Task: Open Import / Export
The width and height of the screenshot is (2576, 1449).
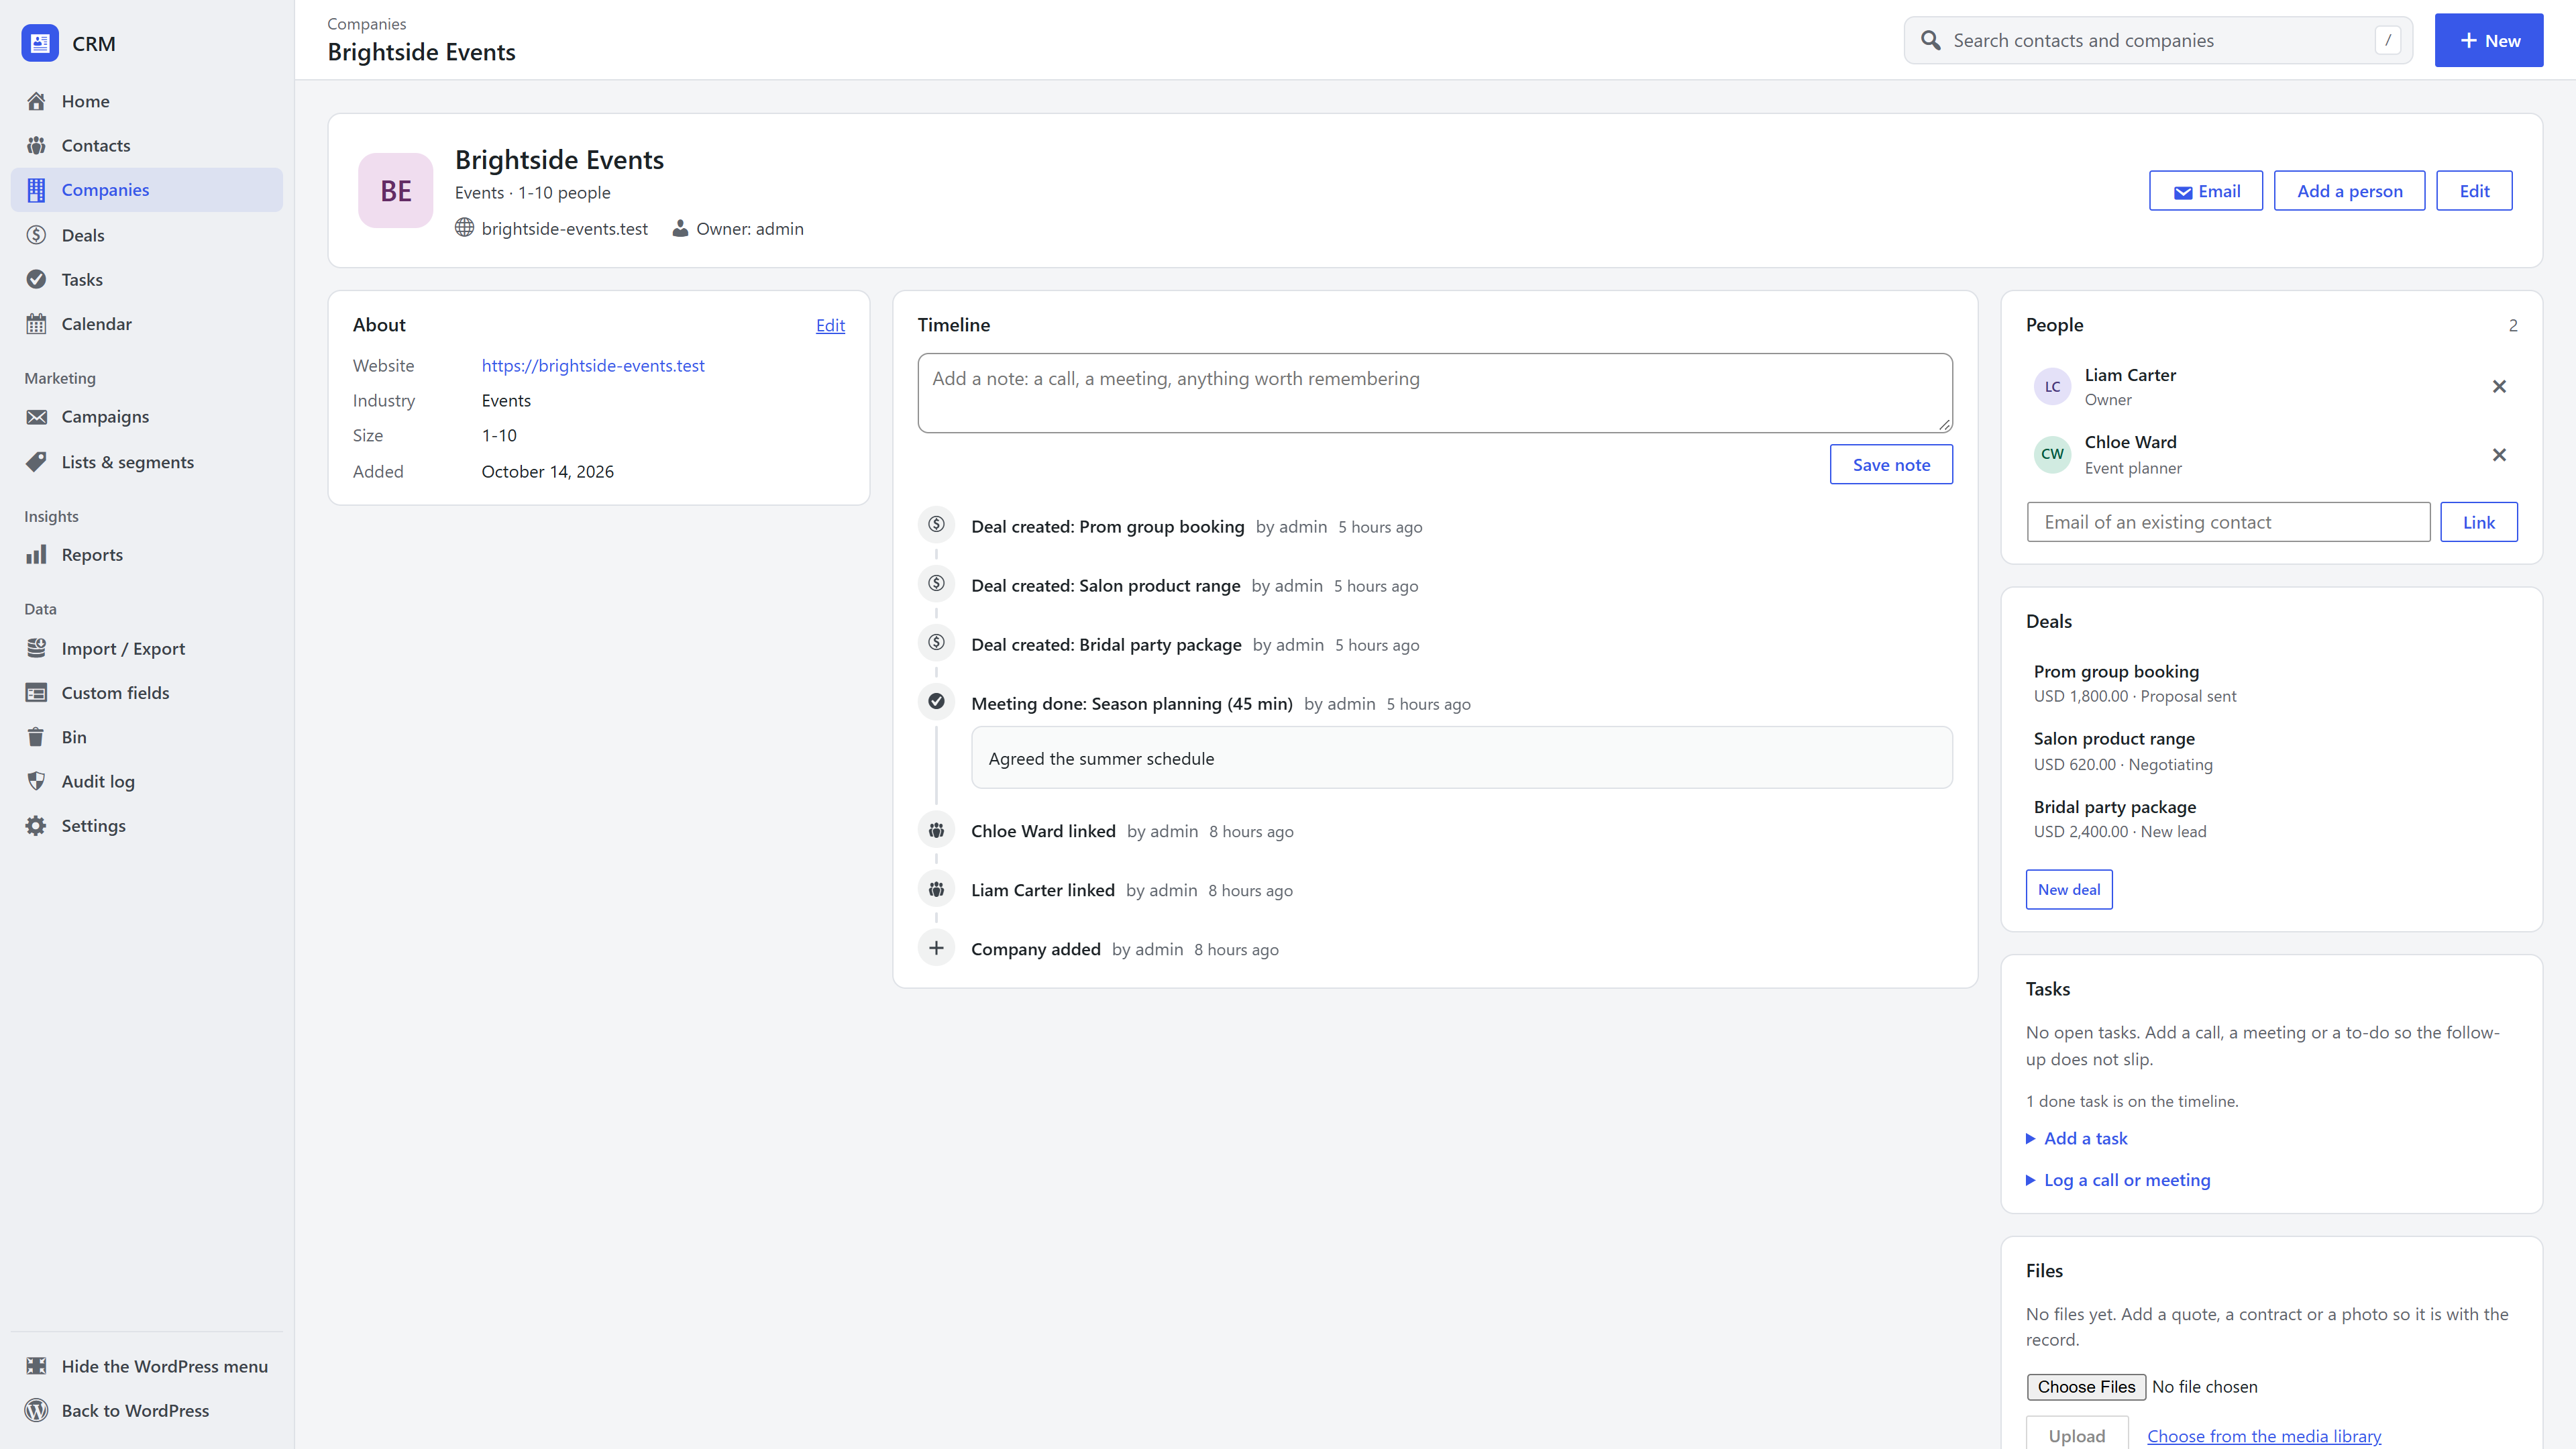Action: tap(147, 648)
